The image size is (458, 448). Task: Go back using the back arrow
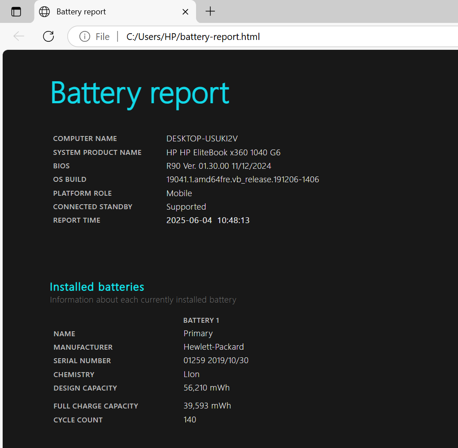point(19,36)
